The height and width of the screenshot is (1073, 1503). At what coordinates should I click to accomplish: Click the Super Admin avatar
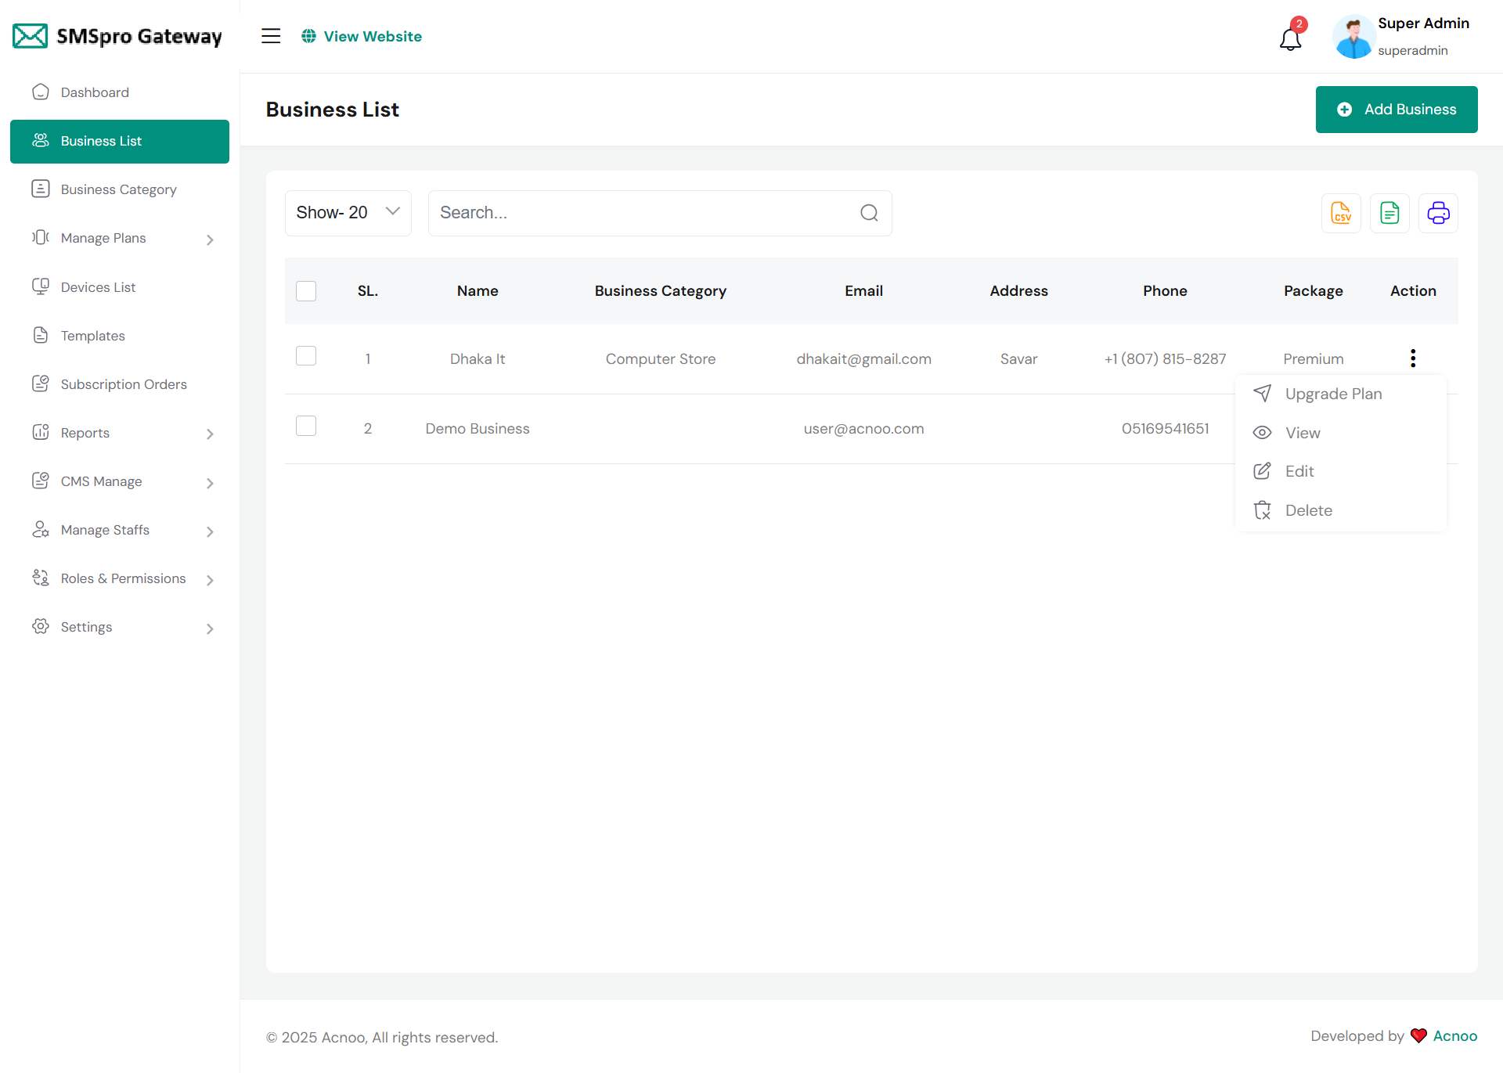click(x=1353, y=37)
